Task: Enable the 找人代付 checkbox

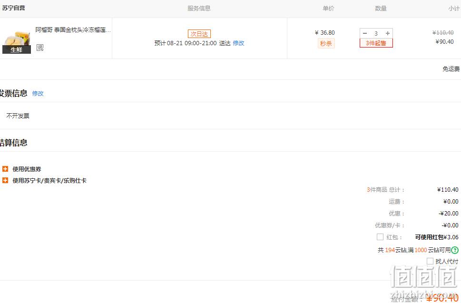Action: (430, 261)
